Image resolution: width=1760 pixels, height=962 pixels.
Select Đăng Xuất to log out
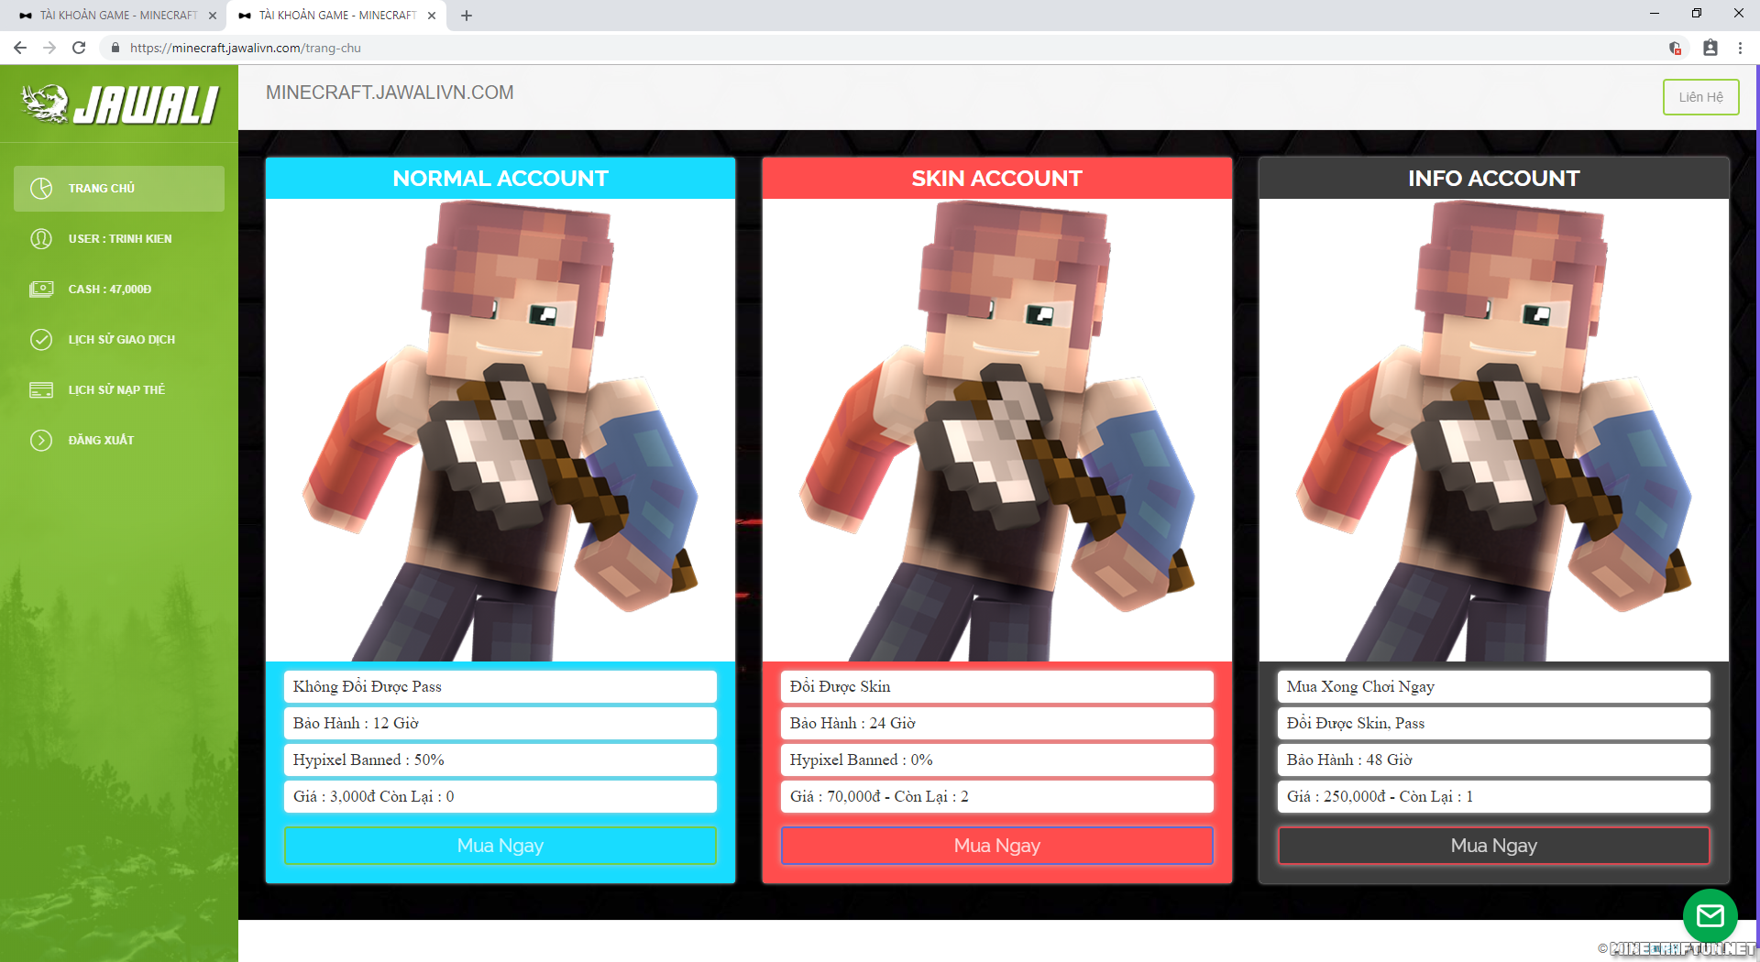tap(119, 441)
